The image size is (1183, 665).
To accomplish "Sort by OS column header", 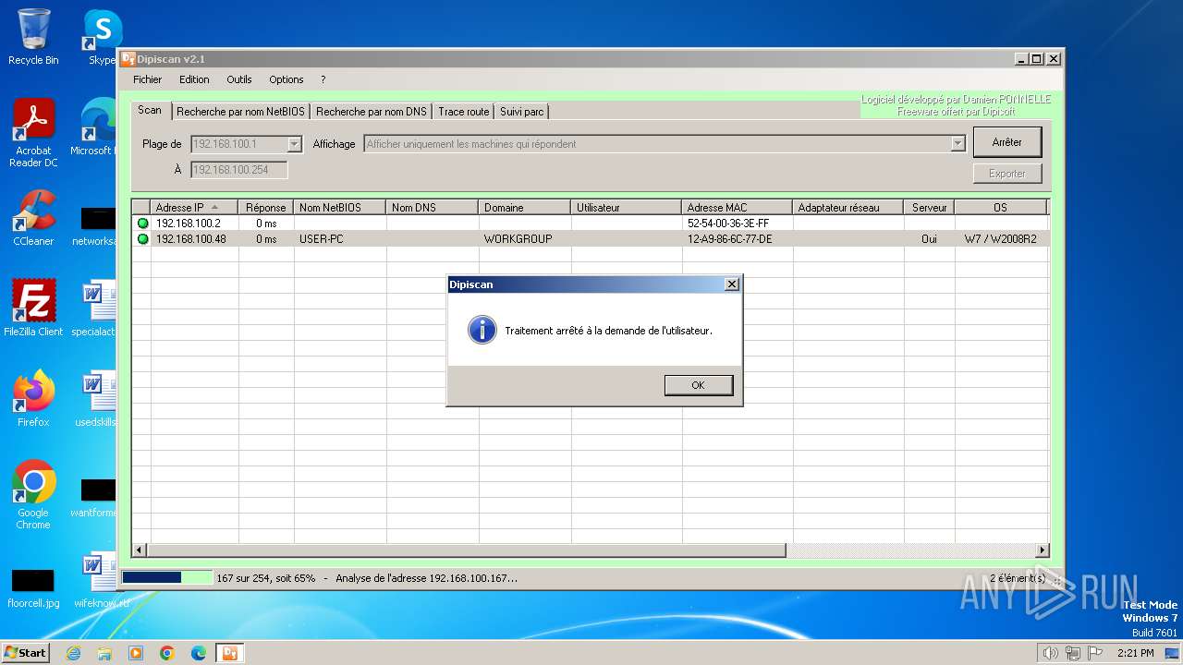I will 1001,208.
